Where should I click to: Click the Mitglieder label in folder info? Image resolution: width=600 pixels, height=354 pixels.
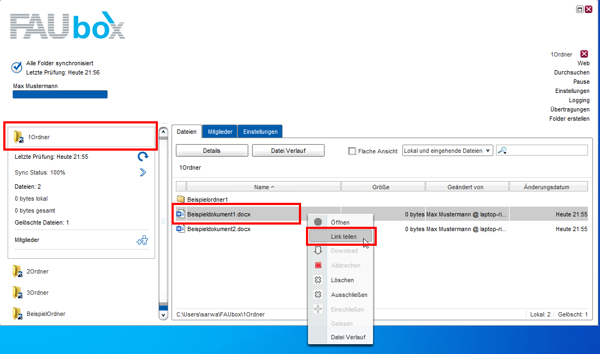coord(27,240)
